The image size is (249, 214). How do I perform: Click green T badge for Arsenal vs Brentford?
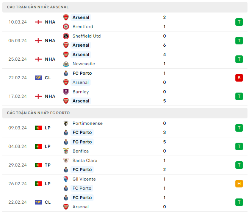tap(239, 22)
